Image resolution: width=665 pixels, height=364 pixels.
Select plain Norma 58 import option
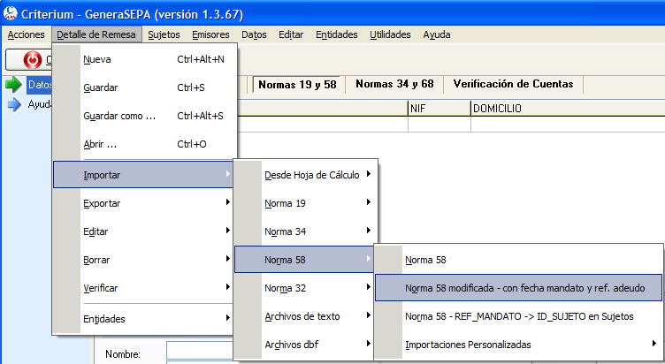tap(519, 260)
